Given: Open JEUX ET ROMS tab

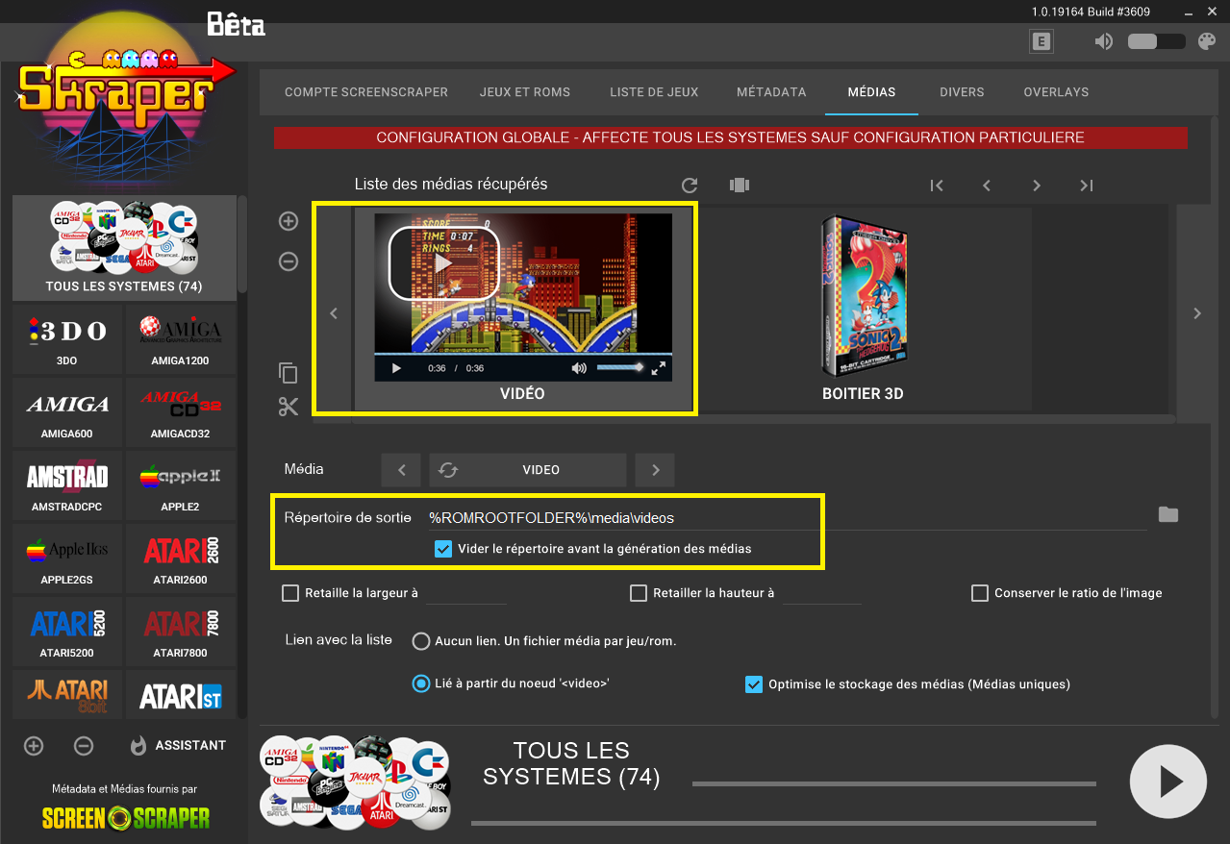Looking at the screenshot, I should [525, 92].
